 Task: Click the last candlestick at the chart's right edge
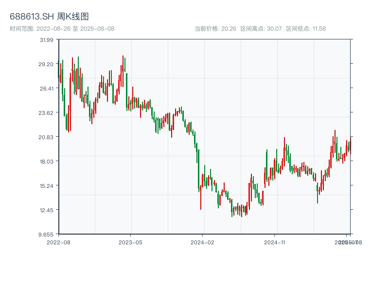(350, 146)
